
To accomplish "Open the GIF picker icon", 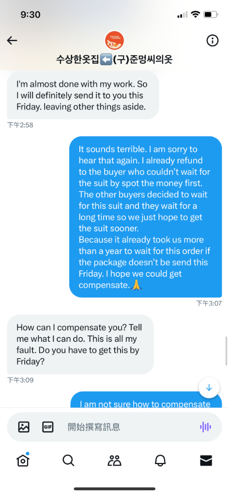I will tap(48, 427).
